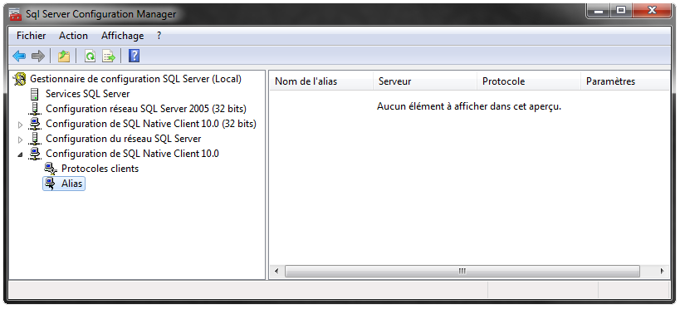Expand Configuration du réseau SQL Server node
Screen dimensions: 680x309
tap(20, 140)
